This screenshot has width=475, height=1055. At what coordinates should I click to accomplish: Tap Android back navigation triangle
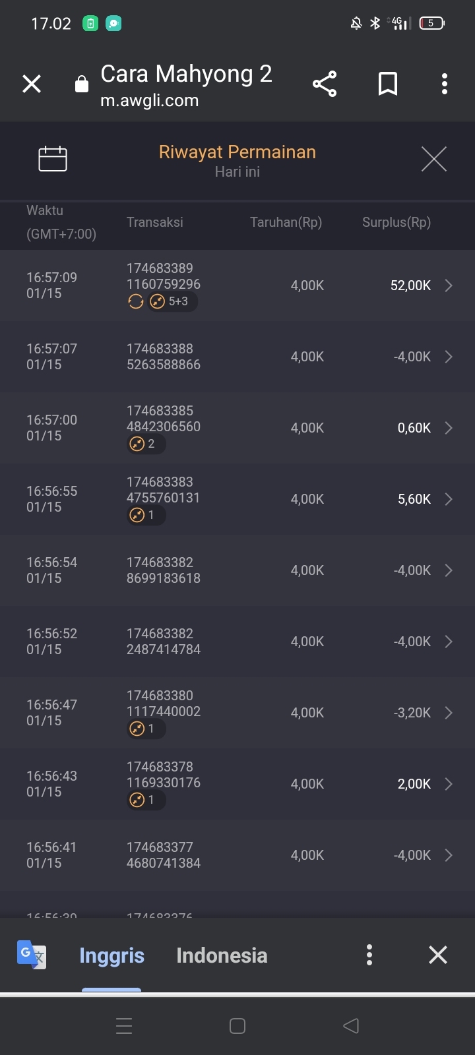[x=351, y=1025]
